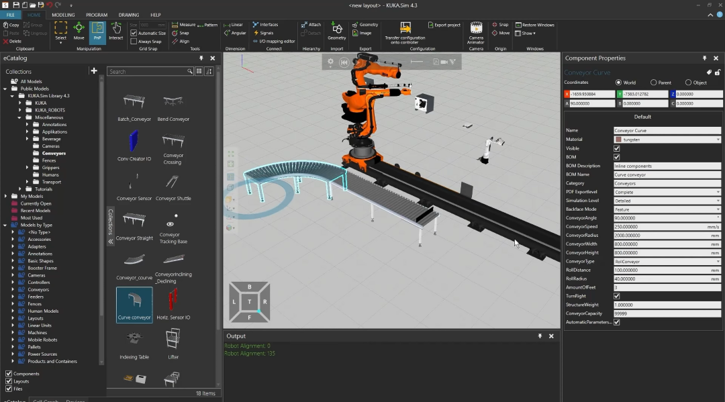The height and width of the screenshot is (402, 725).
Task: Open the Fences tree folder
Action: [x=48, y=160]
